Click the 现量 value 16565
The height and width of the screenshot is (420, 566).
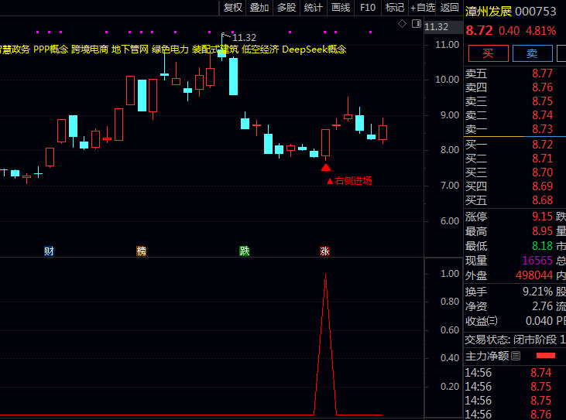point(537,261)
